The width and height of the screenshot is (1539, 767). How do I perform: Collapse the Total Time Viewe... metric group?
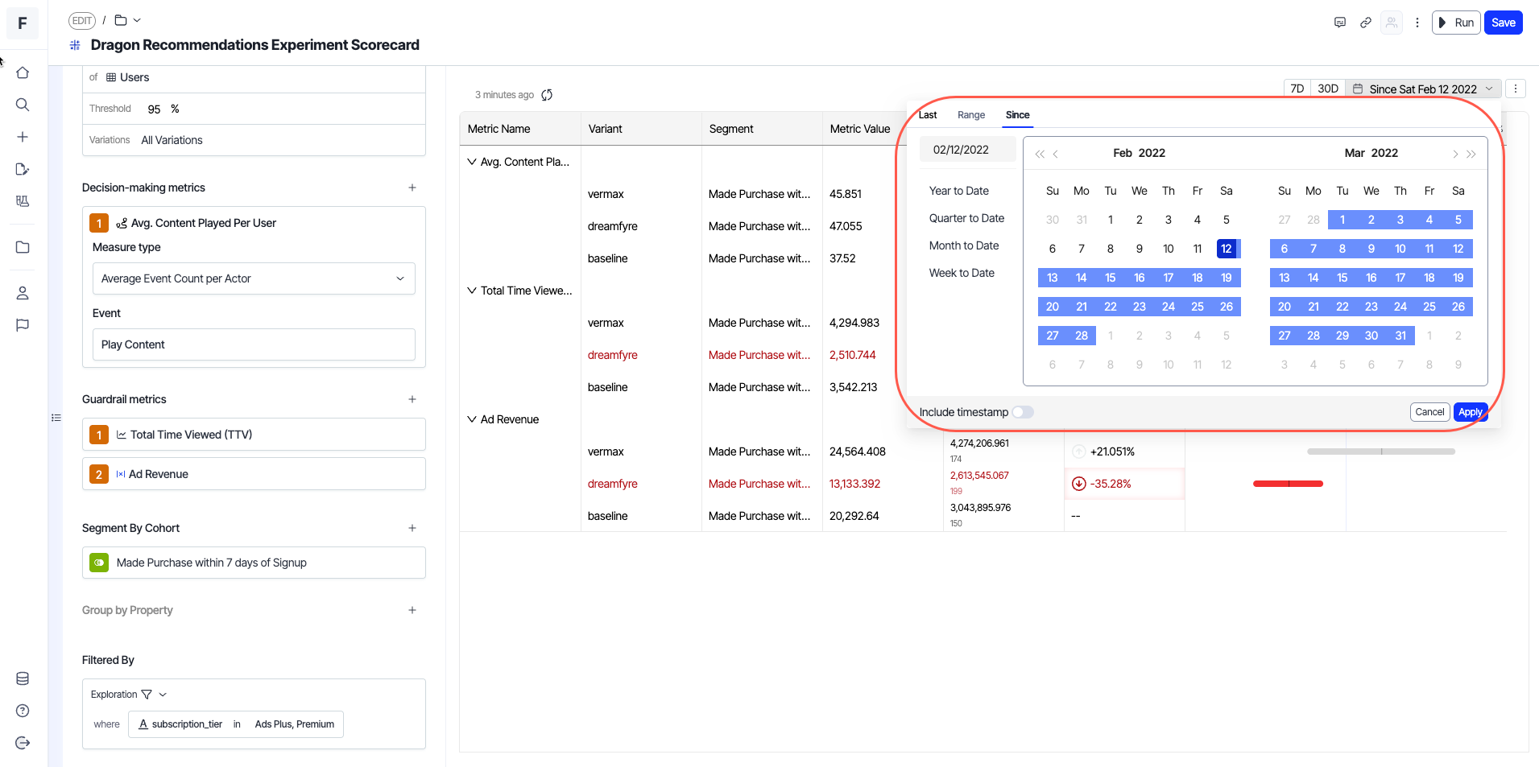[472, 291]
